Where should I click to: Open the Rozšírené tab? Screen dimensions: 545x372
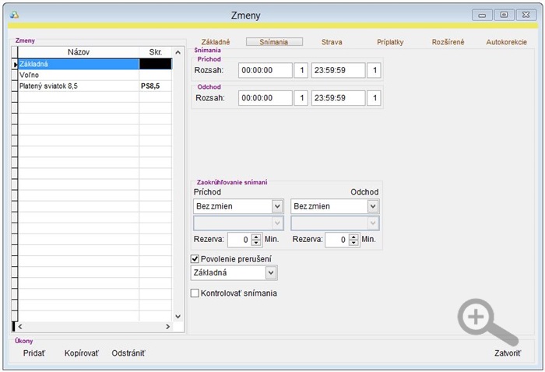pos(448,42)
